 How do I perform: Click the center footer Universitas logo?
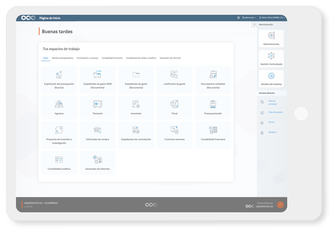151,205
